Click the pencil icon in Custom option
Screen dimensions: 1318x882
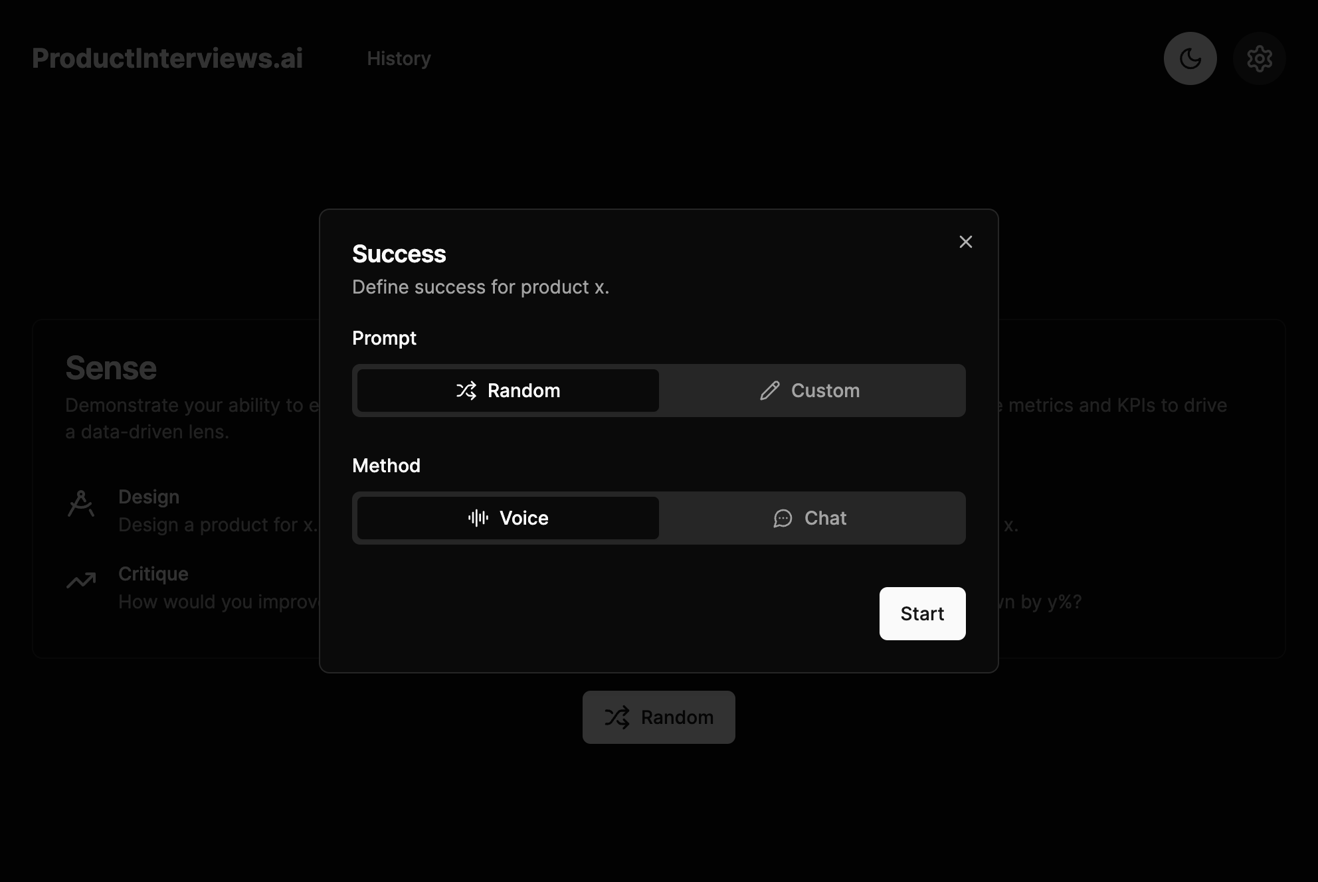769,391
